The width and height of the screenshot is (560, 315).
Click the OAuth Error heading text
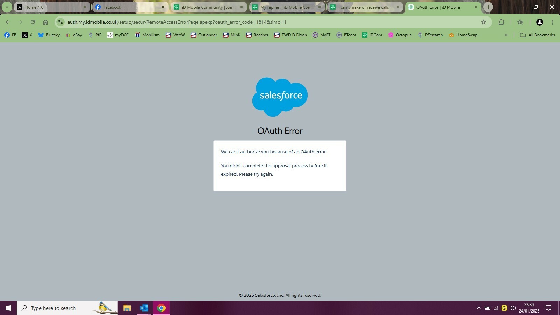click(280, 131)
